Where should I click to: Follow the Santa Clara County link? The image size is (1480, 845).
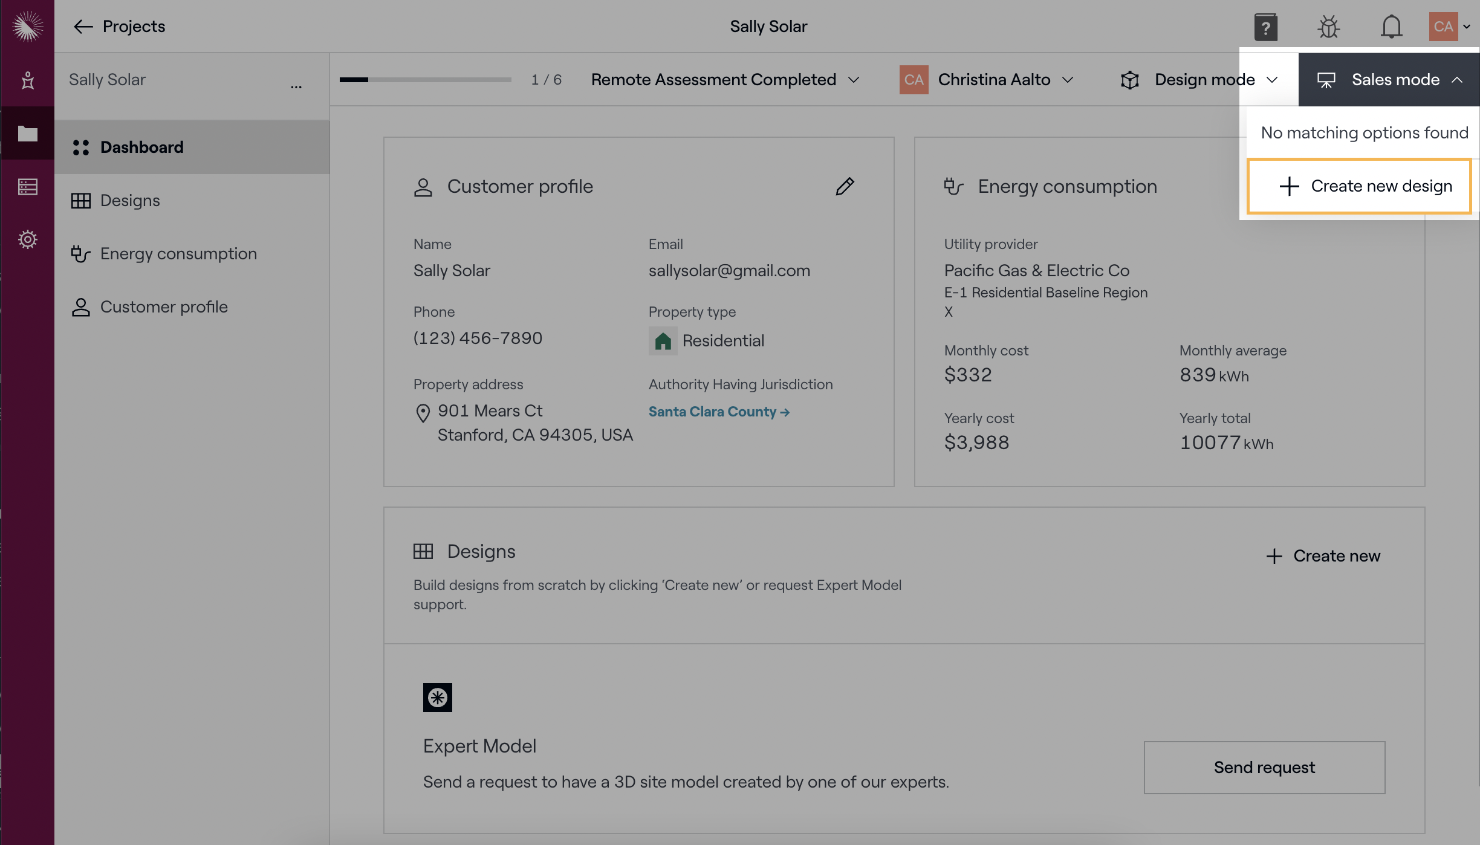[718, 412]
